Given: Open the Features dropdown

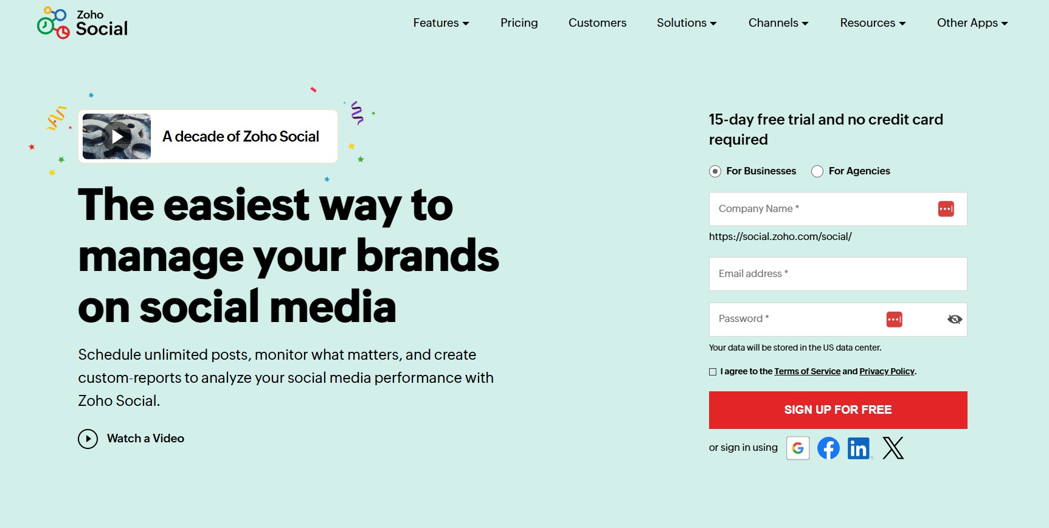Looking at the screenshot, I should coord(440,22).
